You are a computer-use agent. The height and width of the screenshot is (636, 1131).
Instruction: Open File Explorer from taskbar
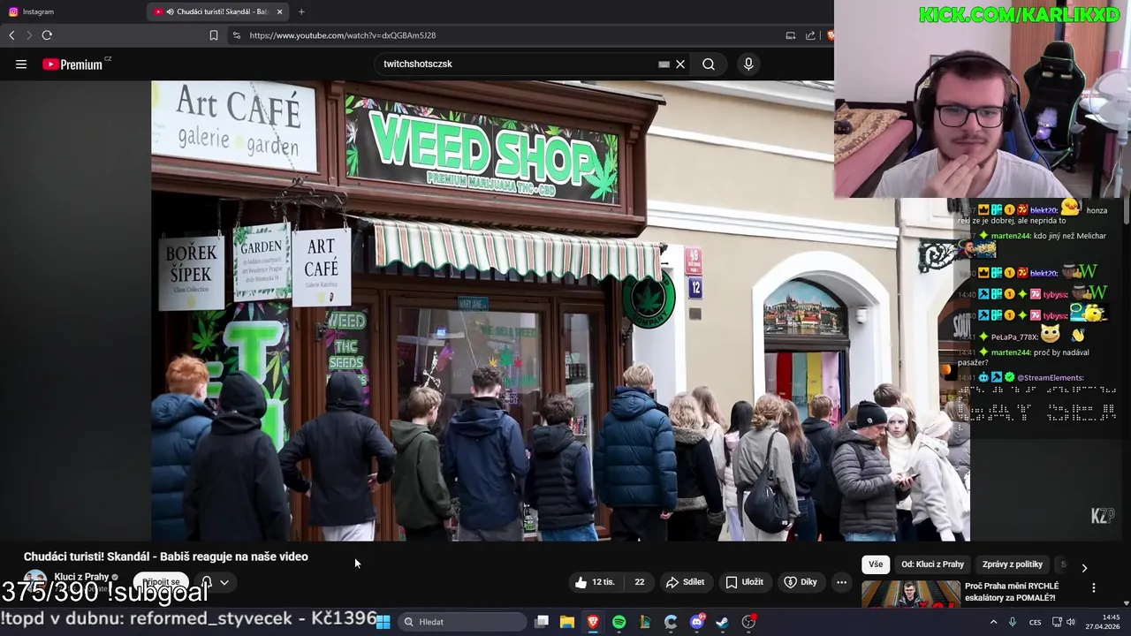pos(567,622)
